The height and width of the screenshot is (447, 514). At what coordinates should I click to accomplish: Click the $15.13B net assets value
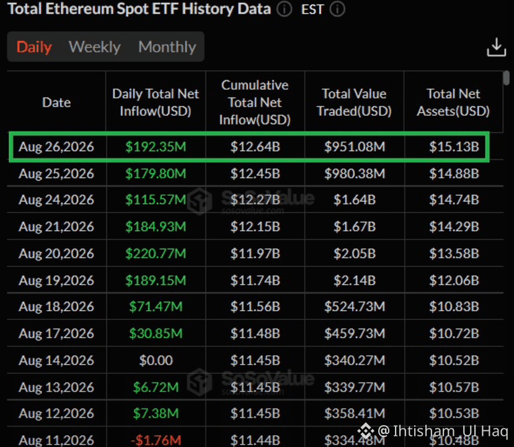454,146
